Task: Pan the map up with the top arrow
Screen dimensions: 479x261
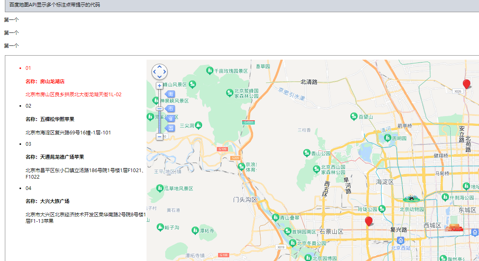Action: pyautogui.click(x=160, y=67)
